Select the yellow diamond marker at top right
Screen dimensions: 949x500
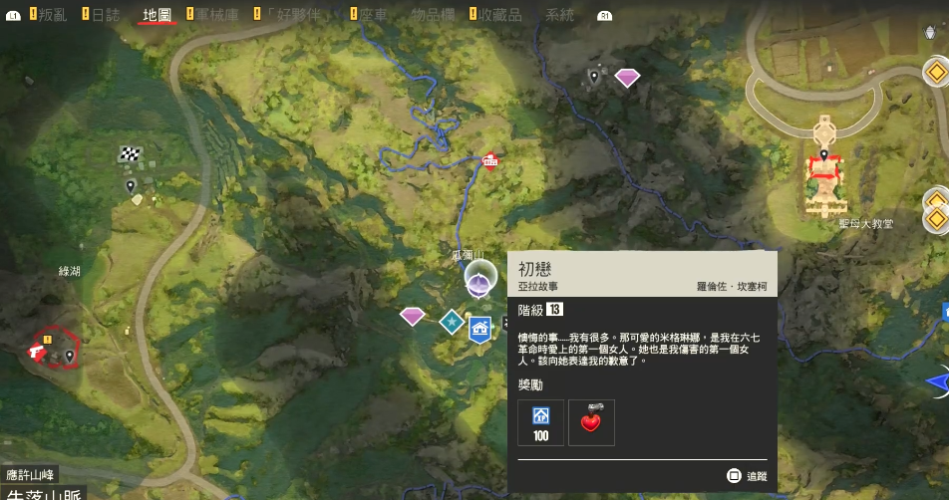click(936, 73)
